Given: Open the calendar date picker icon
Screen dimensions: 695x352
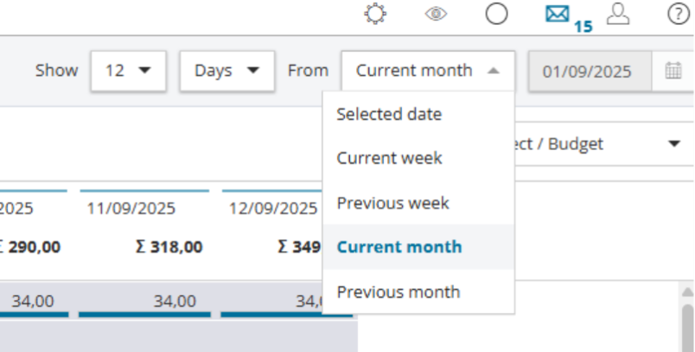Looking at the screenshot, I should 673,71.
